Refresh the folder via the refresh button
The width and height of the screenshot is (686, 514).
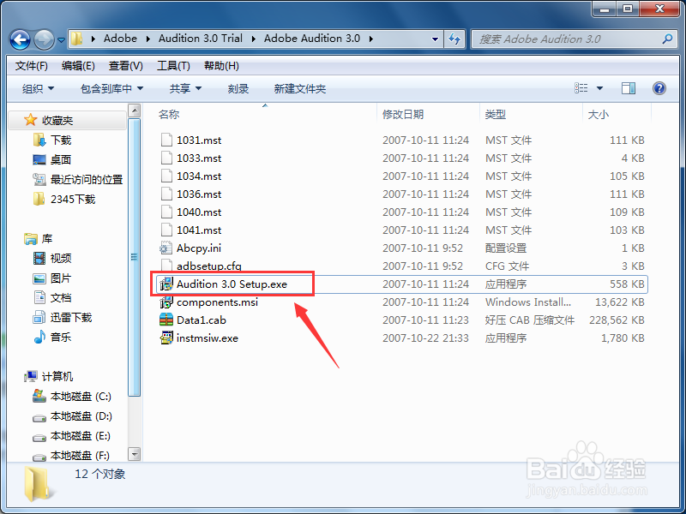454,39
